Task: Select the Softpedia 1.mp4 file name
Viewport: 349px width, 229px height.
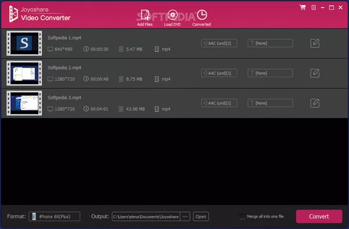Action: click(65, 38)
